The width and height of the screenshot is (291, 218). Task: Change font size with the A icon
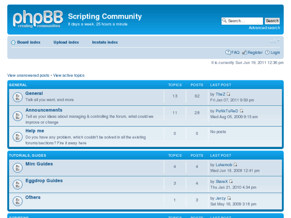tap(275, 41)
